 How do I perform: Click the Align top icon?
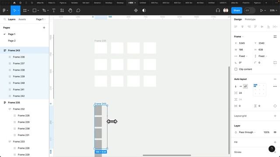(255, 27)
